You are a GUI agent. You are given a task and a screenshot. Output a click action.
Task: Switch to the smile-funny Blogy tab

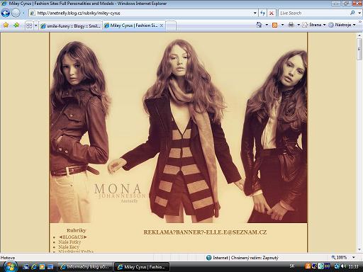pyautogui.click(x=71, y=25)
